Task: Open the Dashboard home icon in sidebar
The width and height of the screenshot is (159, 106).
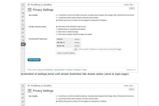Action: tap(23, 5)
